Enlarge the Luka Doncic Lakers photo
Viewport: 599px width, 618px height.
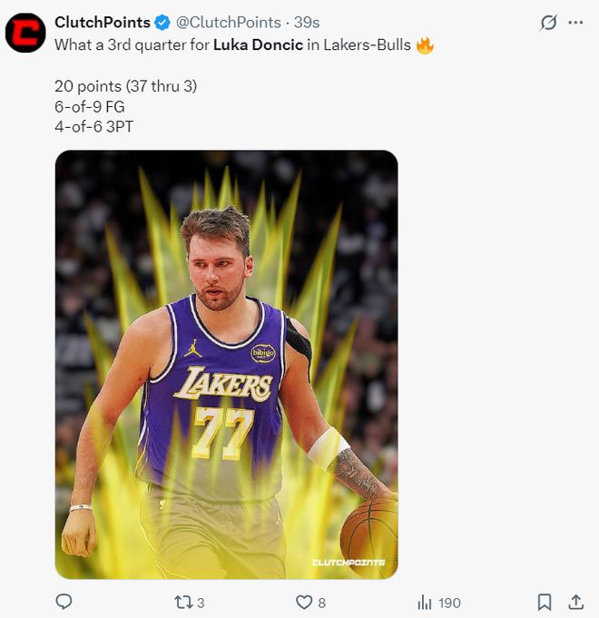pos(226,363)
